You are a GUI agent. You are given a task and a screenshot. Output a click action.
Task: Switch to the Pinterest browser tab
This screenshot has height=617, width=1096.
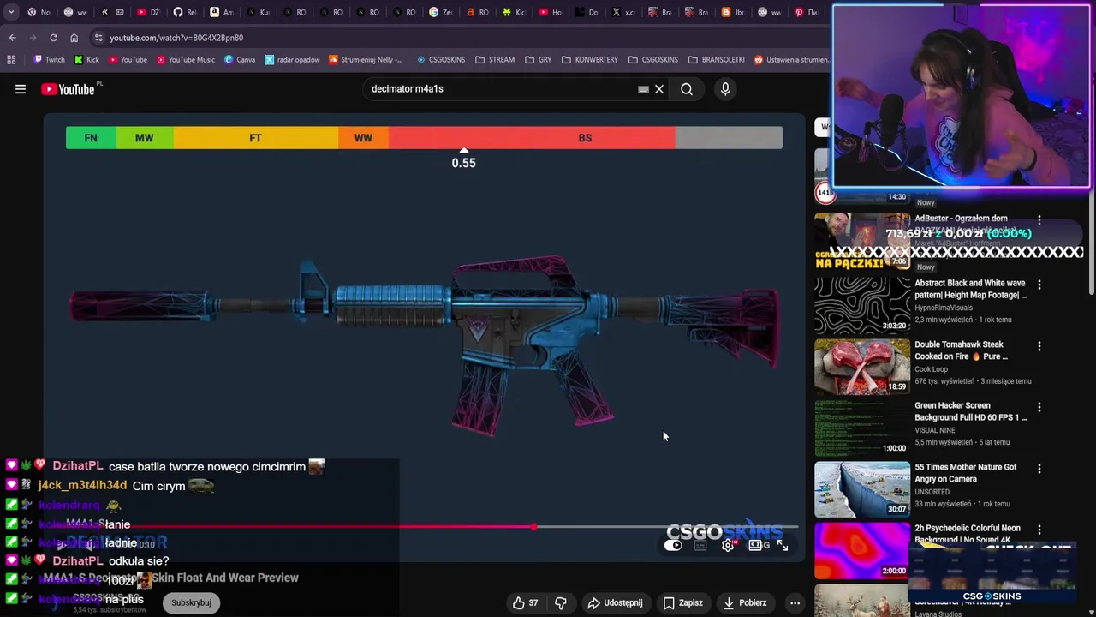(x=807, y=12)
